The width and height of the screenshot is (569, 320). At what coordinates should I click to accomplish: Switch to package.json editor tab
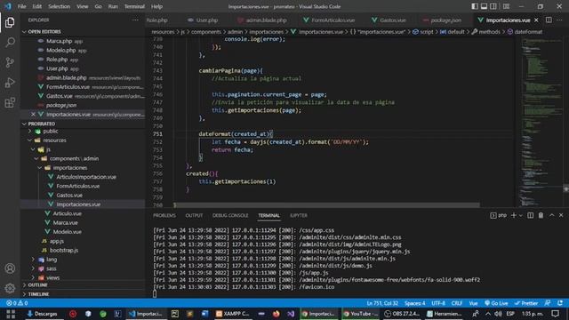(442, 20)
